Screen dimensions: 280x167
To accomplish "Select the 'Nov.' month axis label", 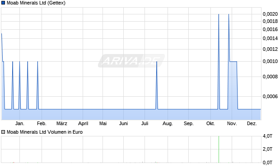I will pos(232,123).
